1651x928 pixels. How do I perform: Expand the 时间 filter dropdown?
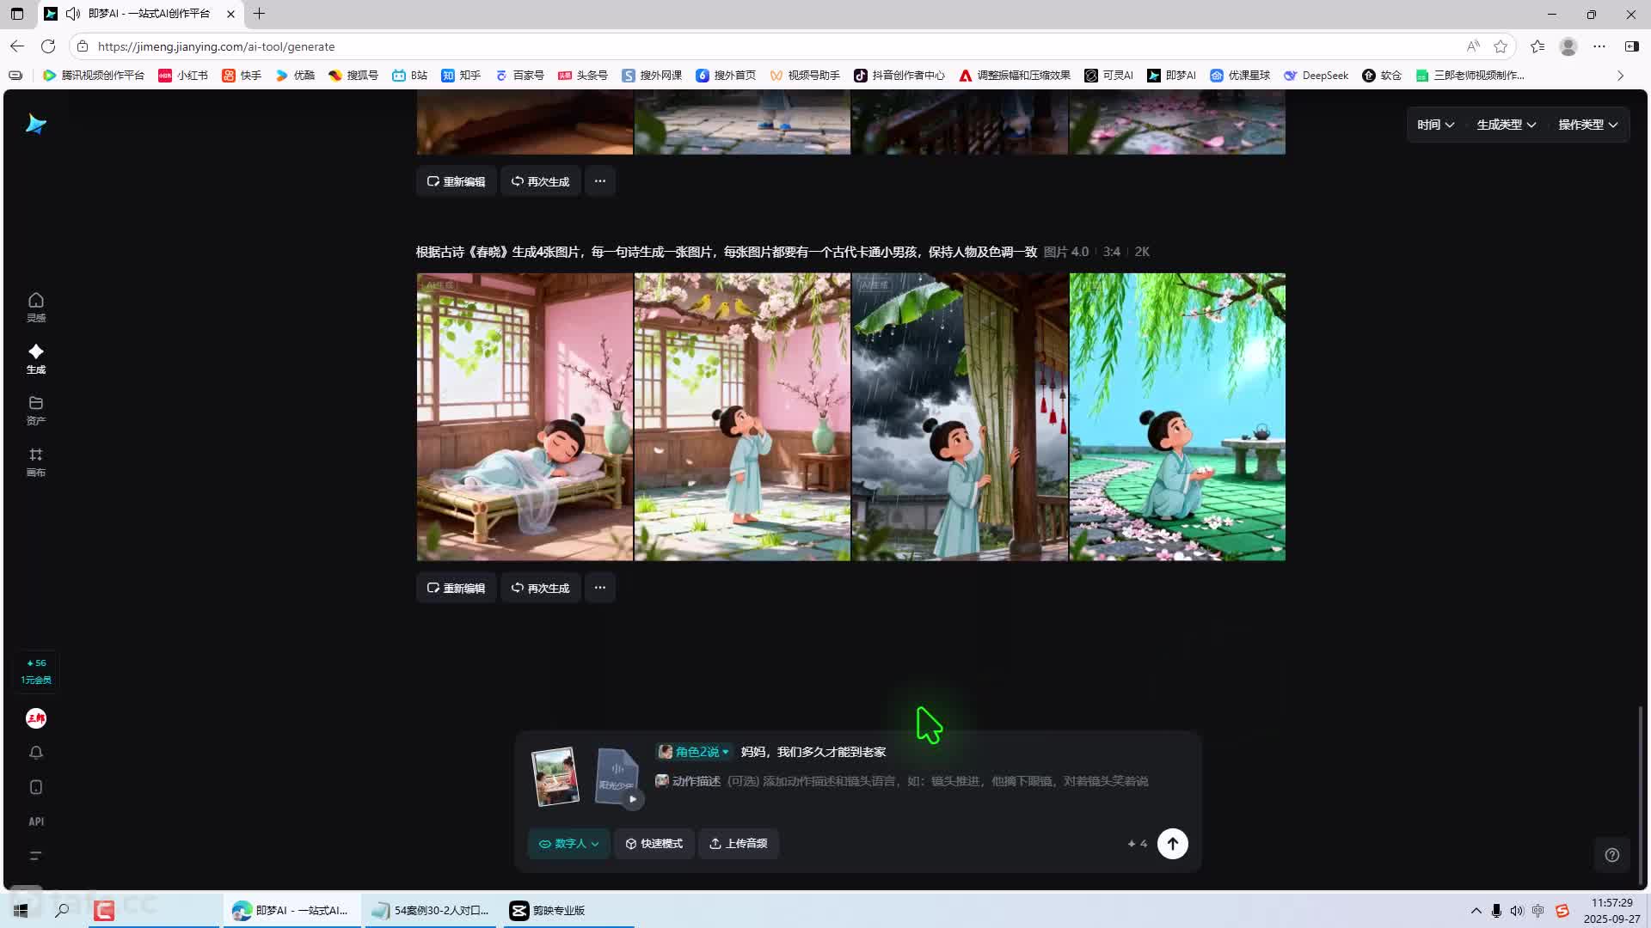pyautogui.click(x=1435, y=125)
